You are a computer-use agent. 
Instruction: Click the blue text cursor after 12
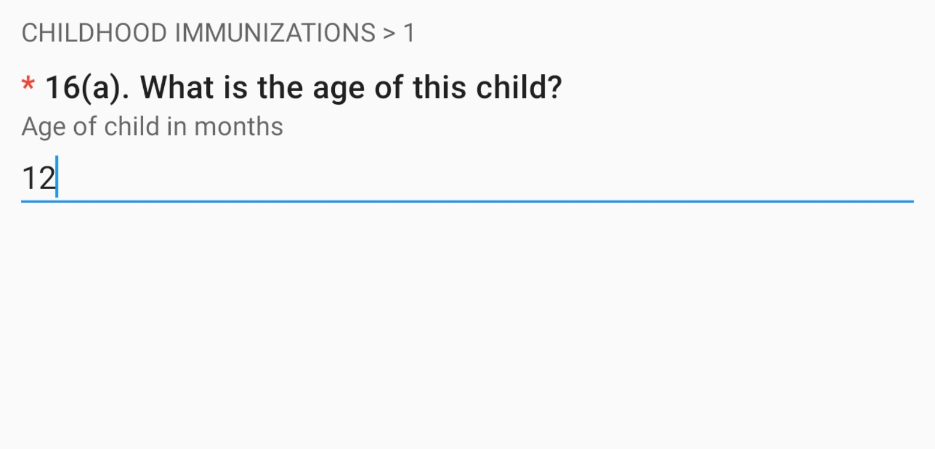(57, 177)
